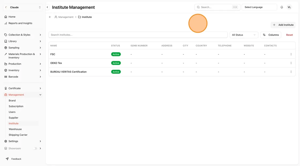Click the Library book icon
300x166 pixels.
coord(6,41)
